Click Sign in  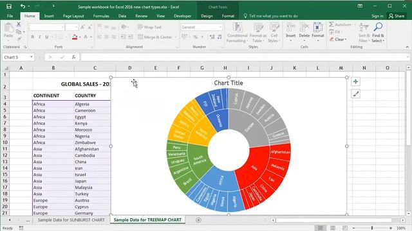click(377, 16)
